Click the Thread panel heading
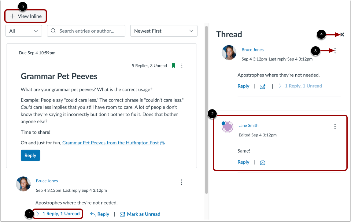This screenshot has height=222, width=351. (229, 35)
